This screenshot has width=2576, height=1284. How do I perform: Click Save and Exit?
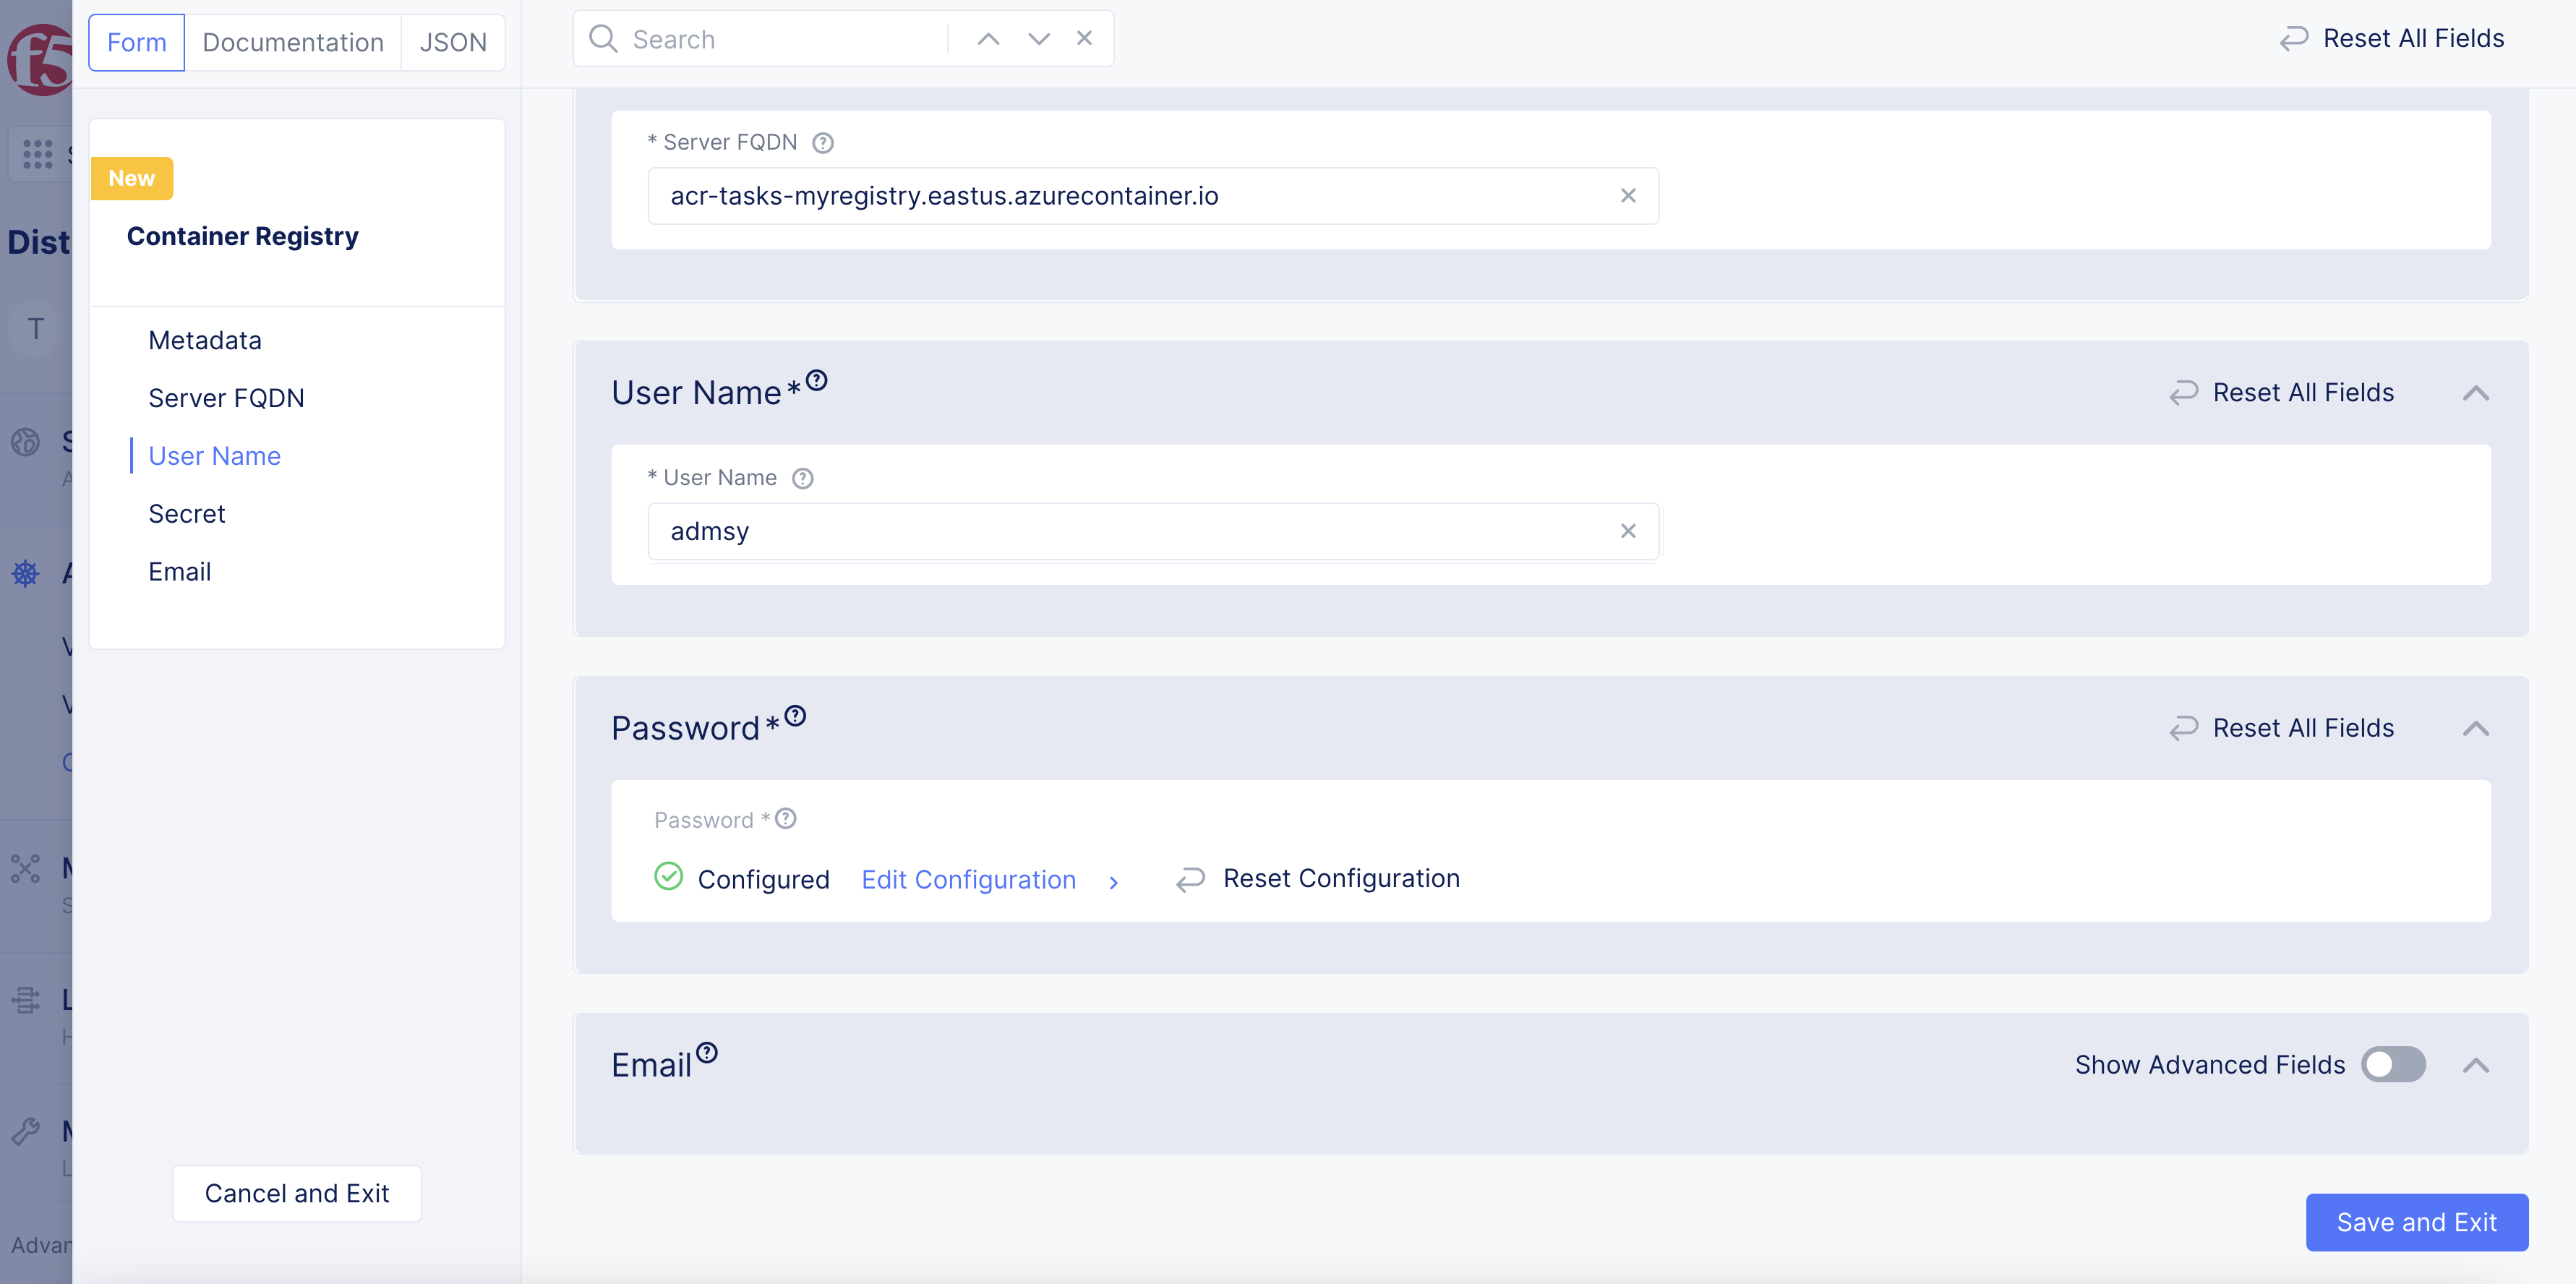point(2417,1222)
